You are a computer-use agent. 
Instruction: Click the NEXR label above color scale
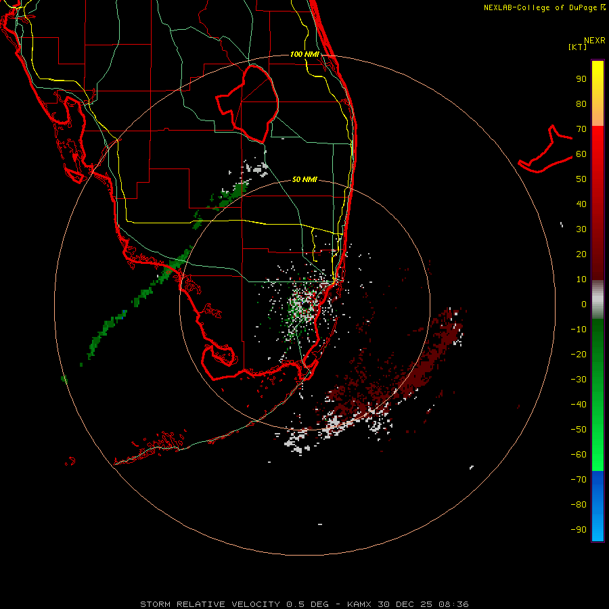point(595,41)
